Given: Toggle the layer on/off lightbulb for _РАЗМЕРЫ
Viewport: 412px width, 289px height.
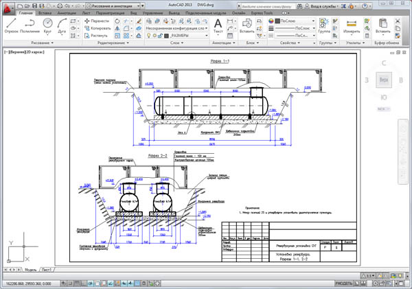Looking at the screenshot, I should pyautogui.click(x=150, y=36).
